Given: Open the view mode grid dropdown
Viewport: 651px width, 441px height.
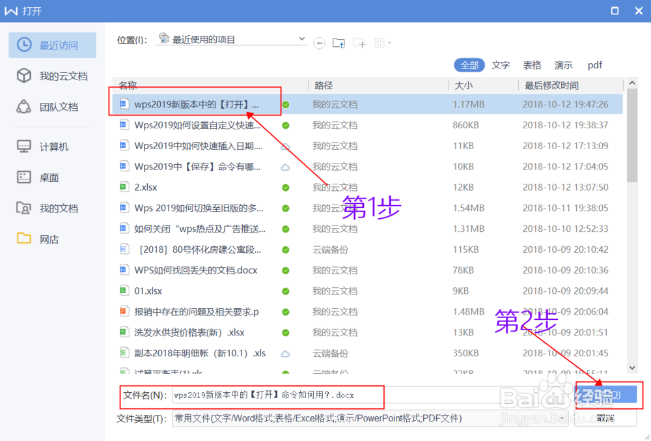Looking at the screenshot, I should point(382,43).
